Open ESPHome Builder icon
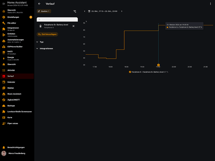The height and width of the screenshot is (161, 215). pos(4,47)
